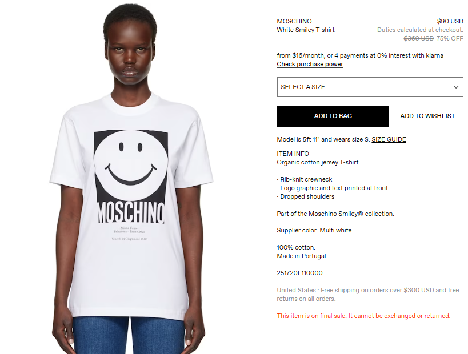
Task: Click the size dropdown chevron arrow
Action: click(456, 87)
